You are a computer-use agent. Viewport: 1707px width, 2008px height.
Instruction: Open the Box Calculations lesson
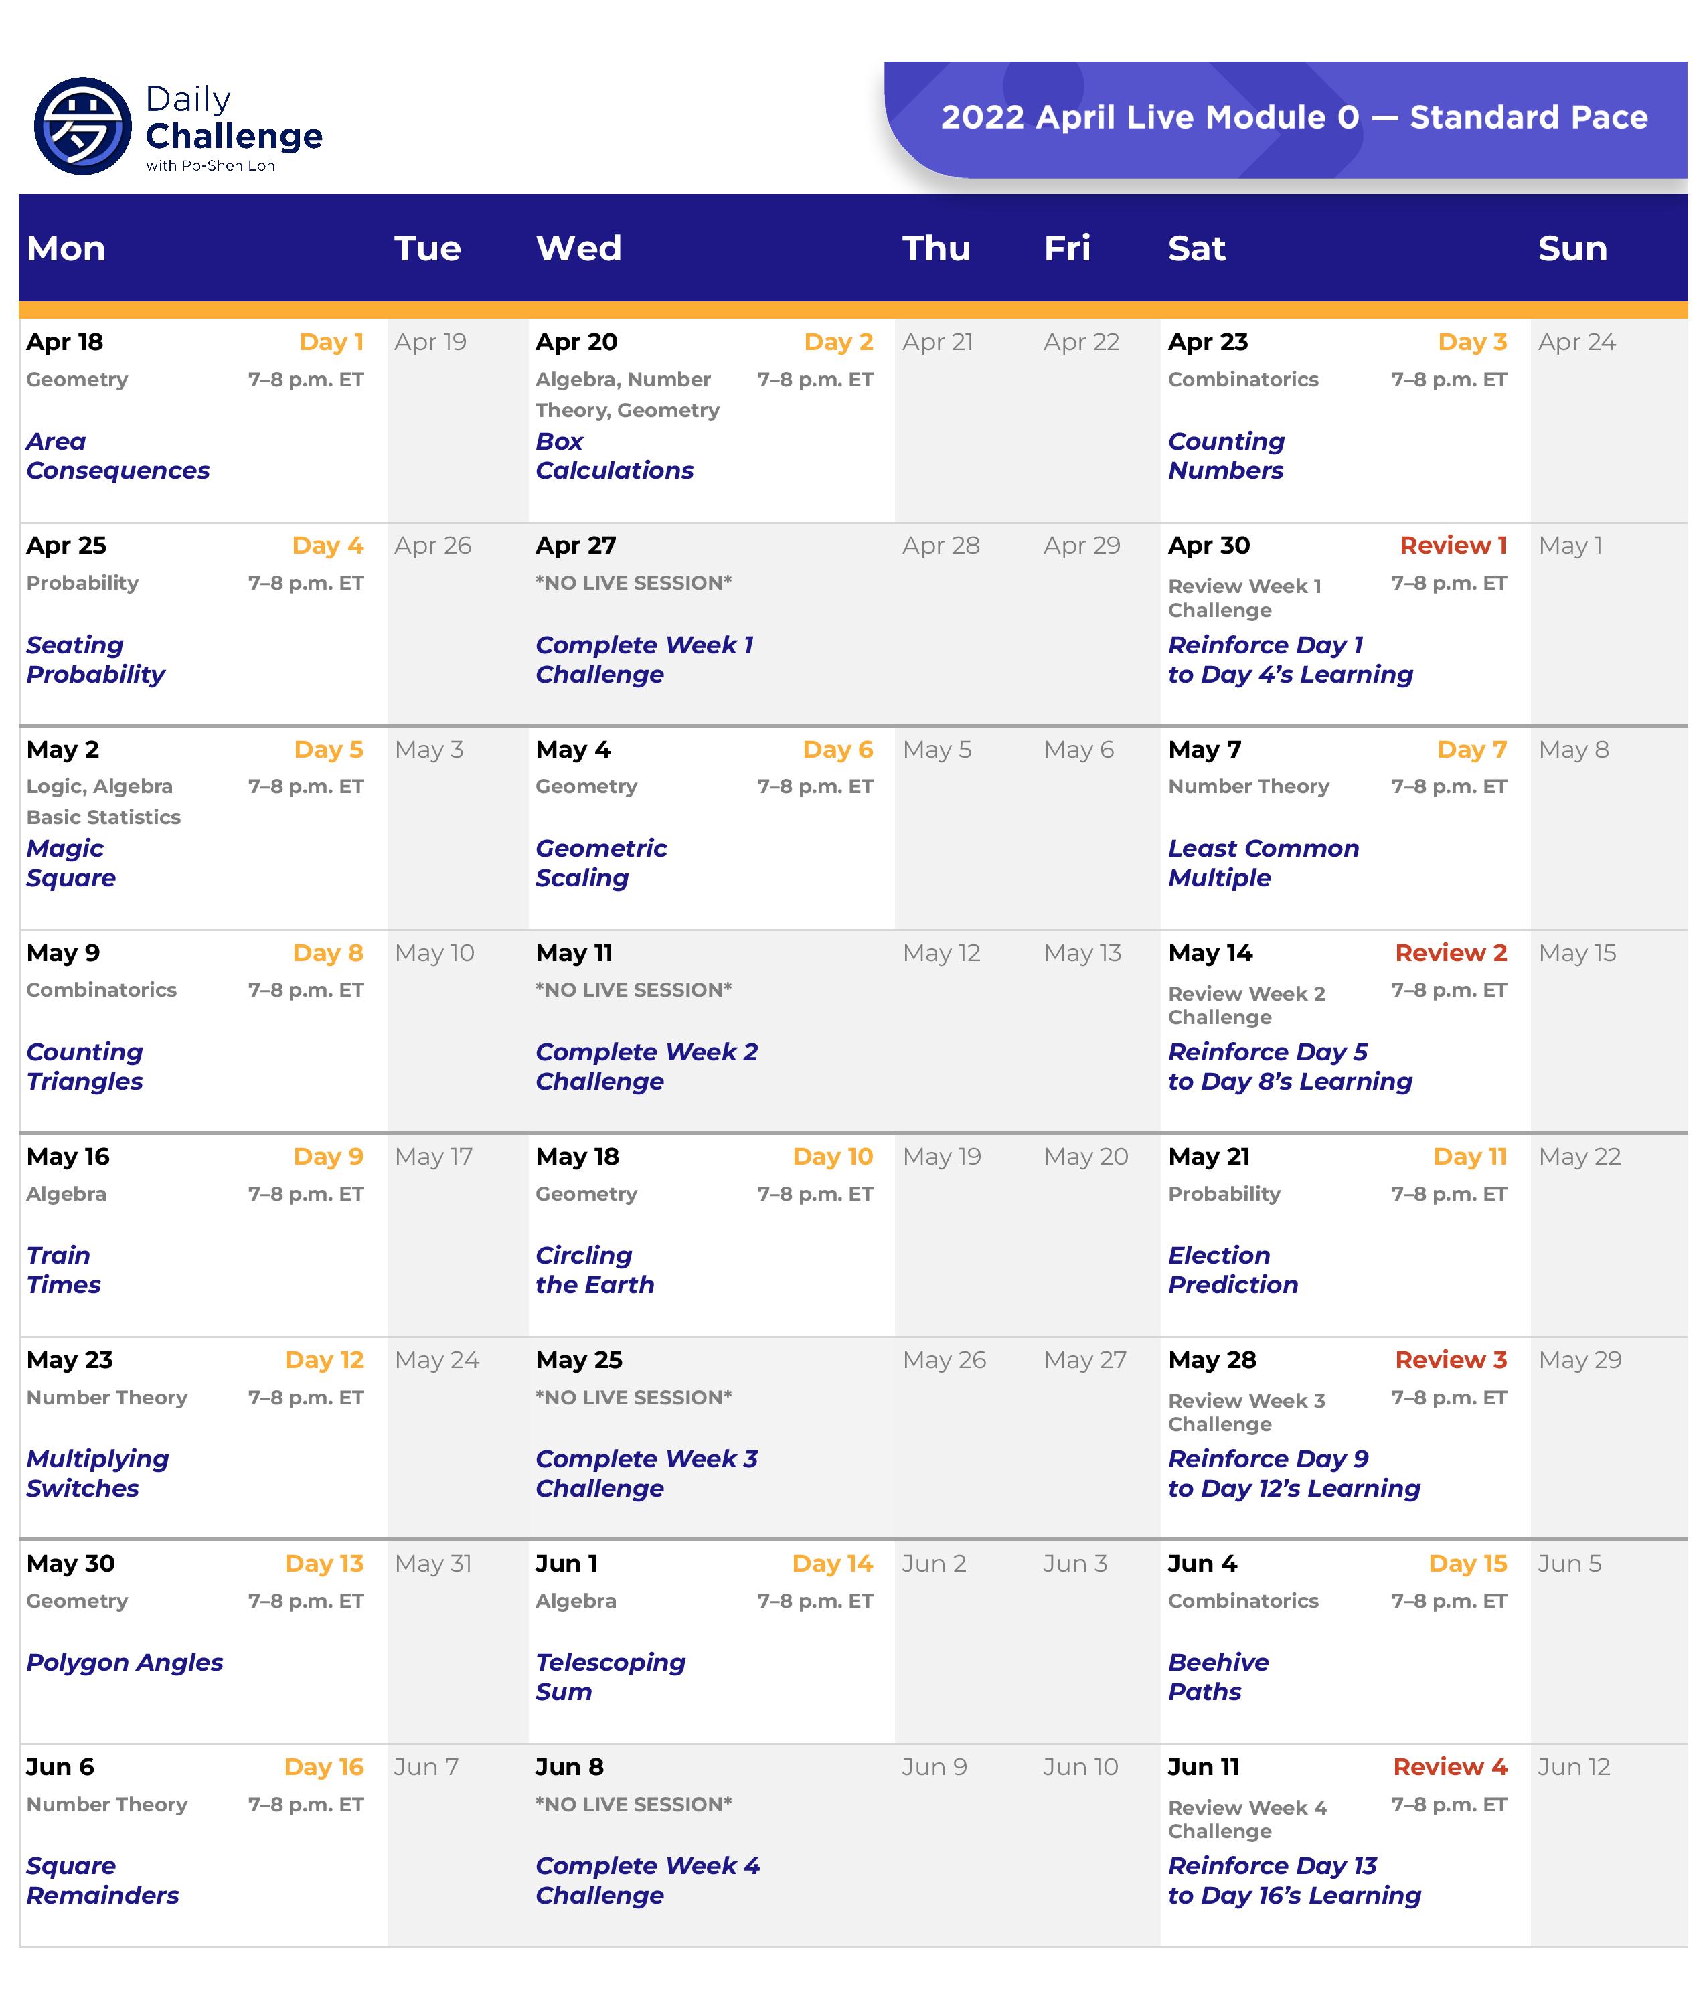coord(613,456)
